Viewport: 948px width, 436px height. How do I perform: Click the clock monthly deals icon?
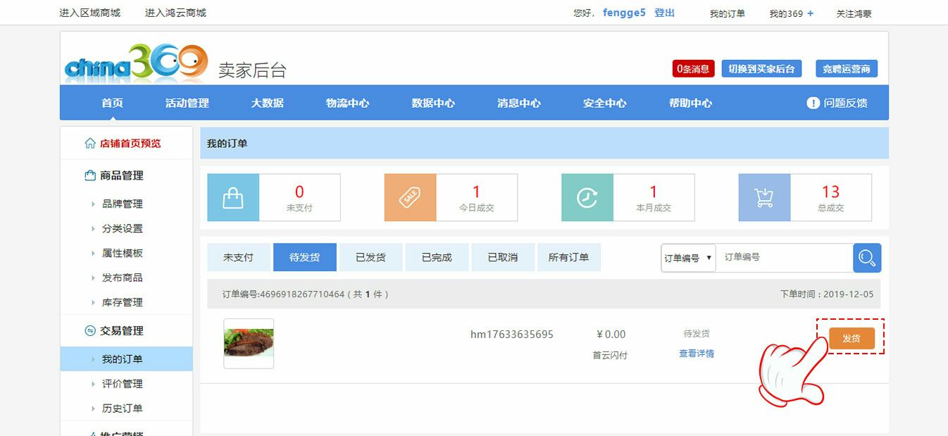point(587,198)
